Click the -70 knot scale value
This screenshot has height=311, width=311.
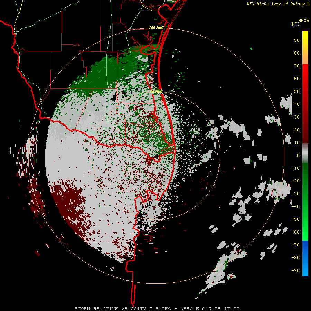[x=295, y=245]
